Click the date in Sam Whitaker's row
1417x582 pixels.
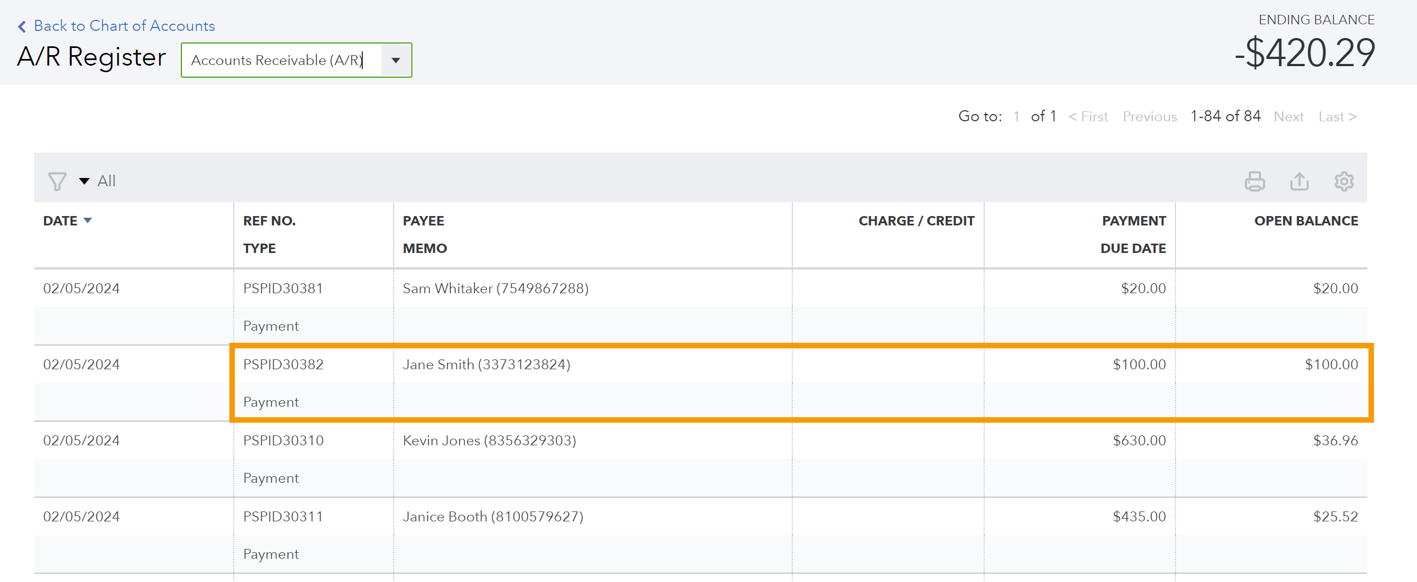click(x=81, y=288)
